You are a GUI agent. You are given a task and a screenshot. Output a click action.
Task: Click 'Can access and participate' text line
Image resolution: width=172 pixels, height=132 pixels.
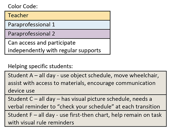click(x=42, y=43)
